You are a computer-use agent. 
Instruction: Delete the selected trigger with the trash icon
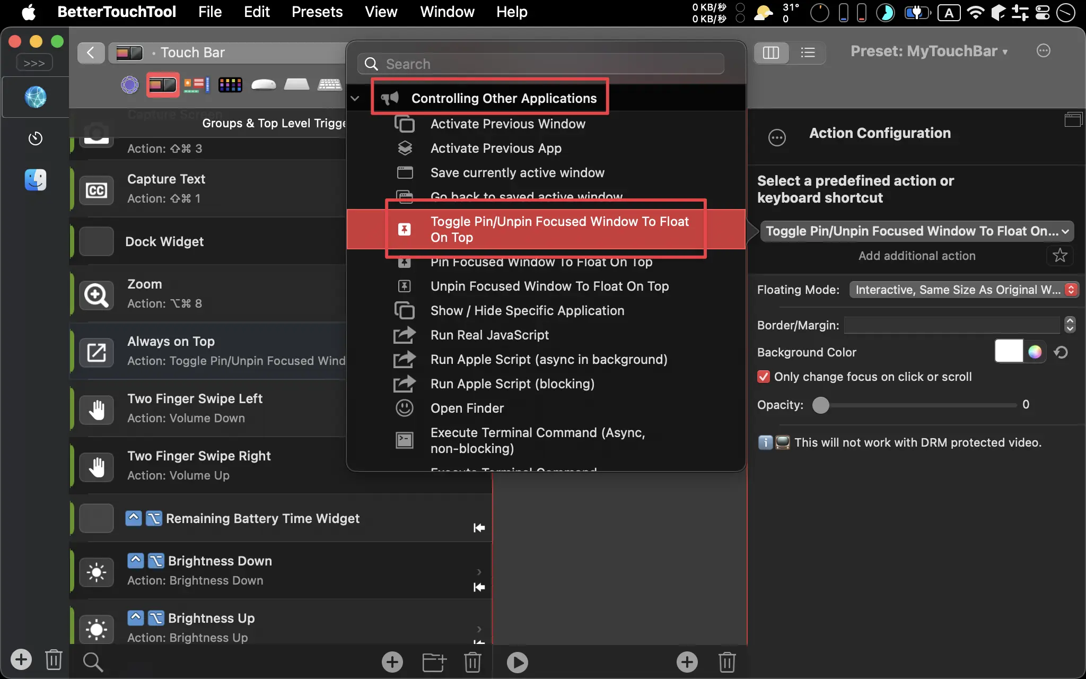click(472, 661)
